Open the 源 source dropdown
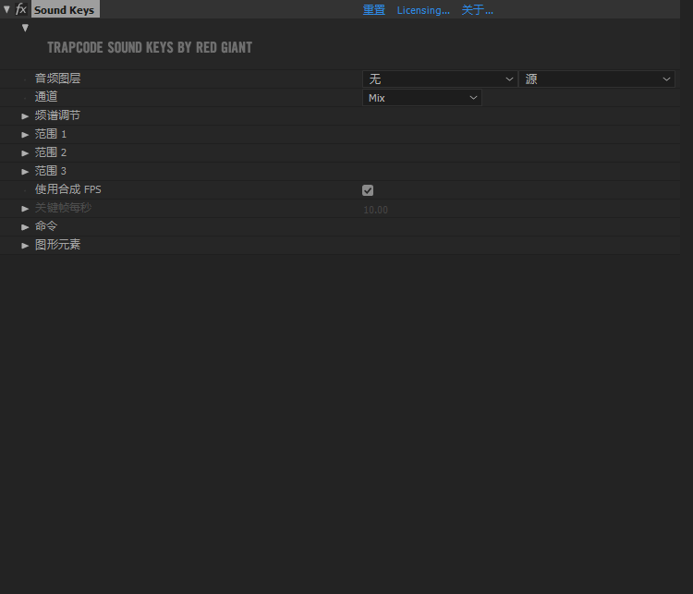This screenshot has width=693, height=594. pos(597,79)
